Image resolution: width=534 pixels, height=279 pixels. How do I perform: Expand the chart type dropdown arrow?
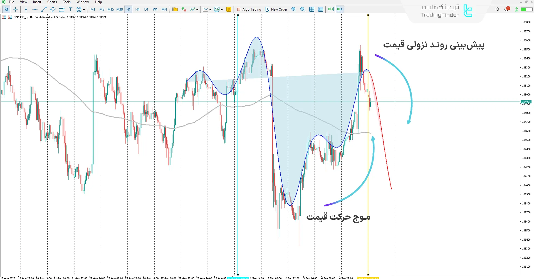point(211,10)
